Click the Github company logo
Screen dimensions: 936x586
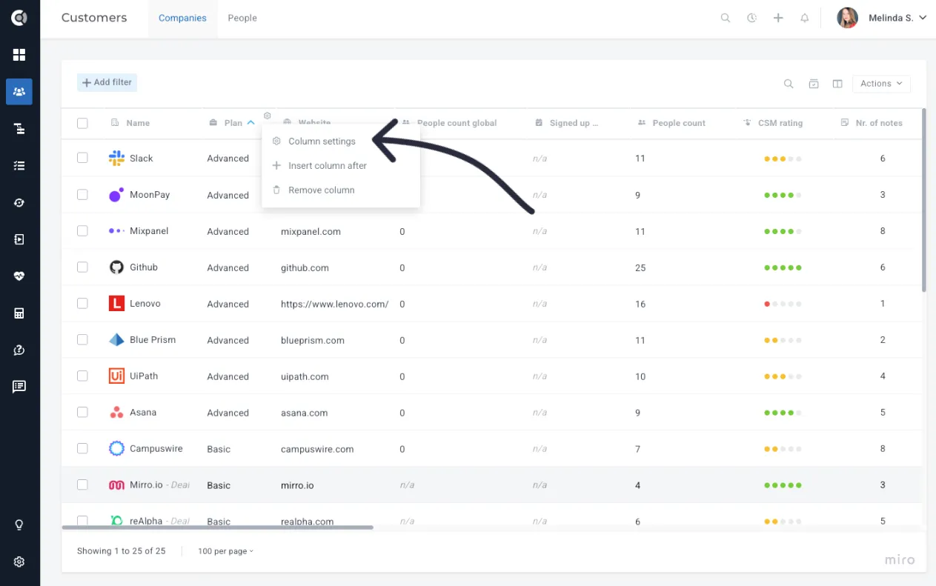tap(116, 267)
